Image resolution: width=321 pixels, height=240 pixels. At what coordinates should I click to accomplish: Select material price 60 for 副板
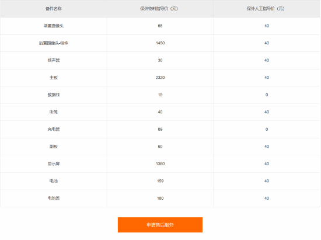[x=160, y=147]
